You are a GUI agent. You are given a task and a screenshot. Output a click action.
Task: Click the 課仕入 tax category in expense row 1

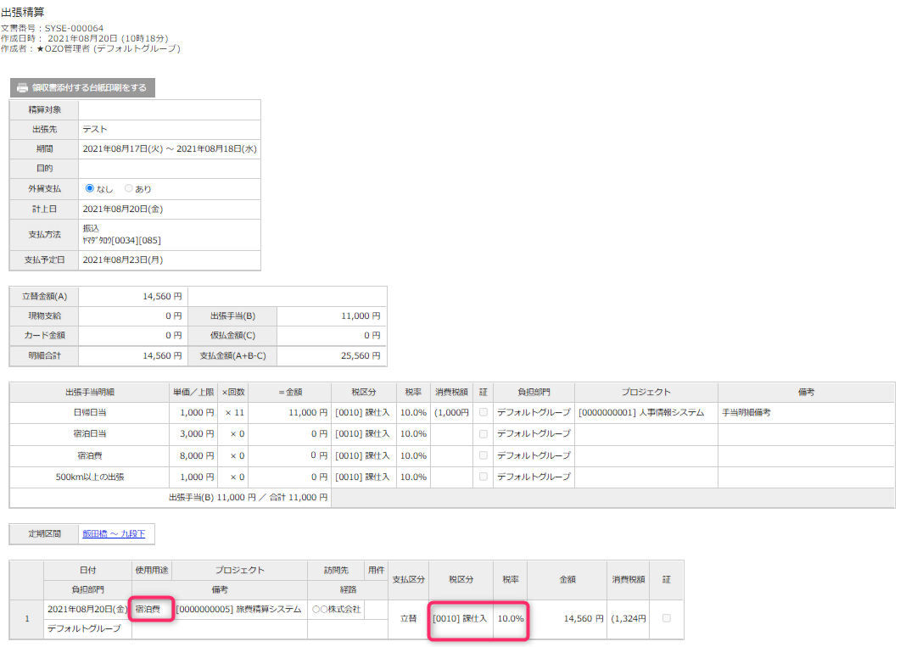pyautogui.click(x=460, y=619)
